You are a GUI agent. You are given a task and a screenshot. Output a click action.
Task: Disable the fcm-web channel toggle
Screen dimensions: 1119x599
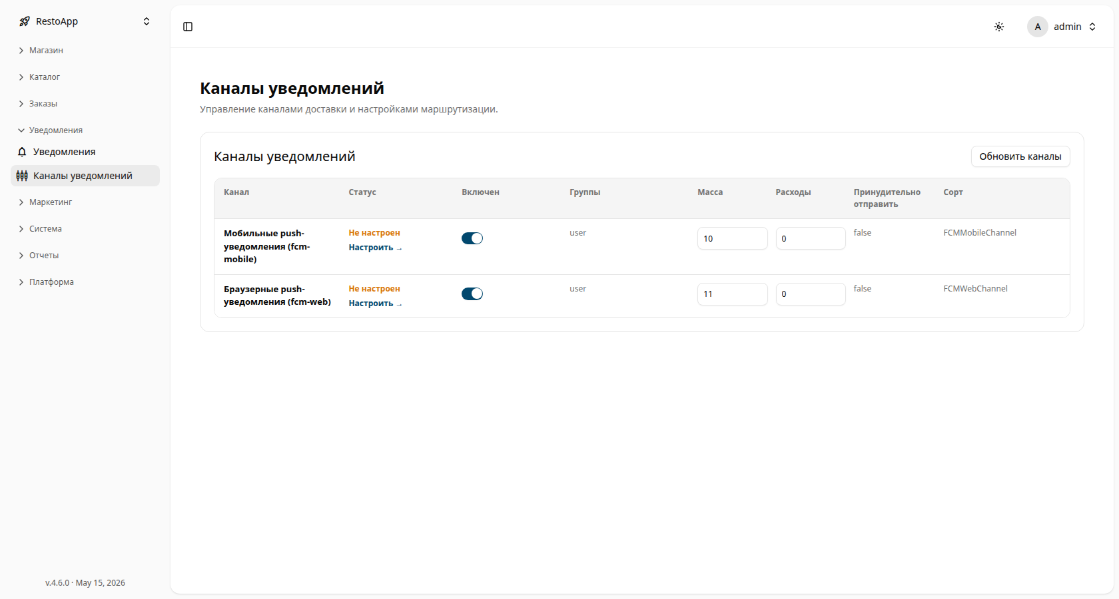(472, 294)
